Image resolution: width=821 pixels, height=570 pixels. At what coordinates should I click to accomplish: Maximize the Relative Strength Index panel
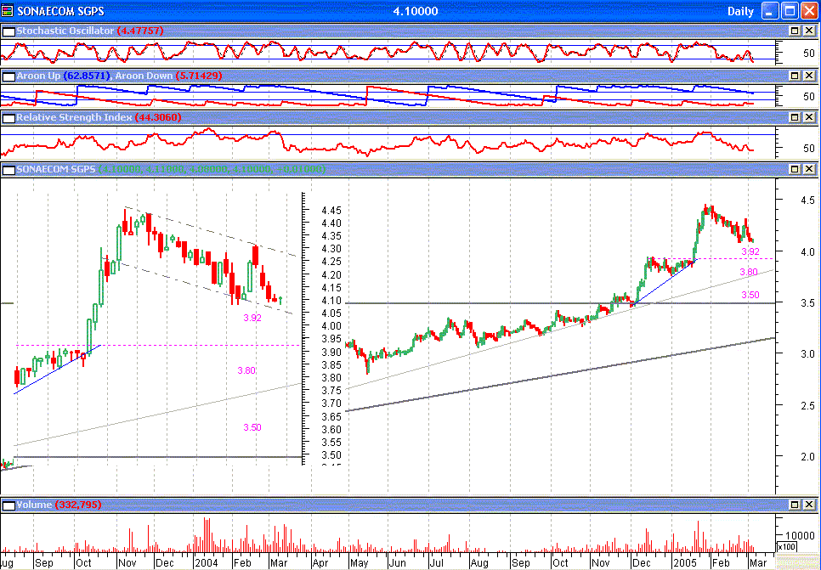point(795,117)
